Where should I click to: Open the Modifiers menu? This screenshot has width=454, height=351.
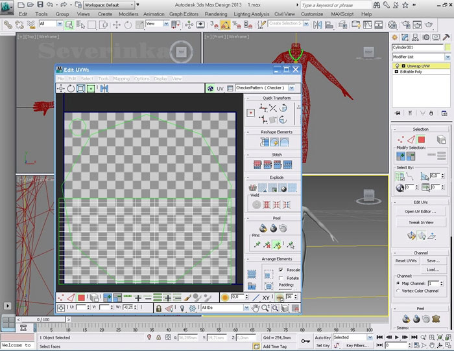click(x=128, y=14)
